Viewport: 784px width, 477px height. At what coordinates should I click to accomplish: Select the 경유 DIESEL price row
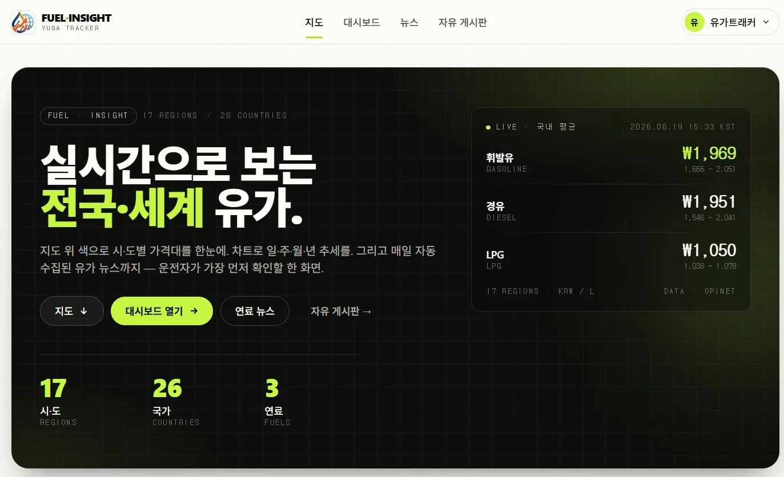611,209
